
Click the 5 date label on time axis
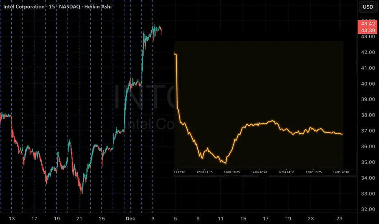click(x=176, y=219)
